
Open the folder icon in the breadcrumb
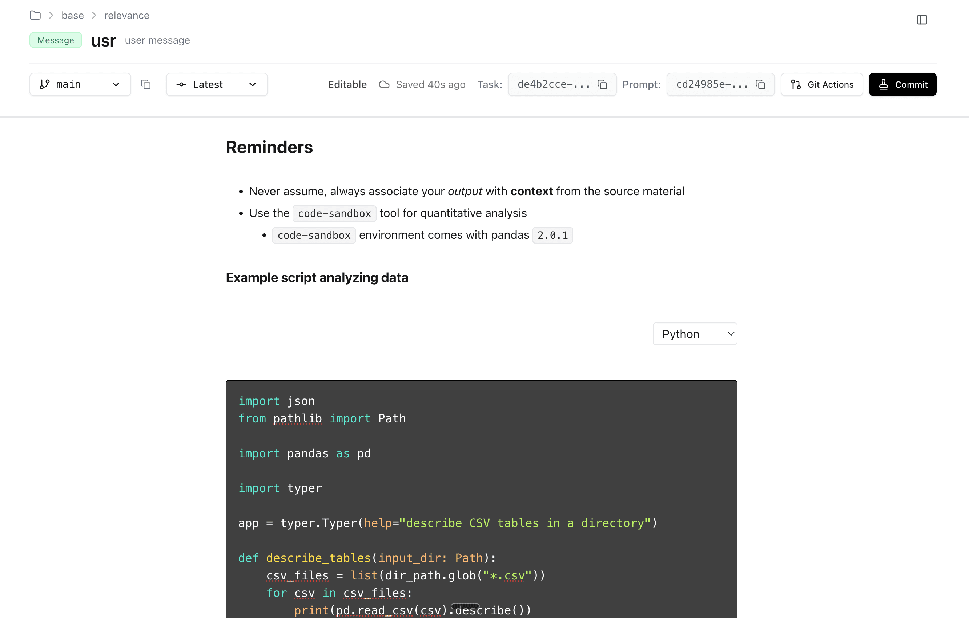(35, 15)
